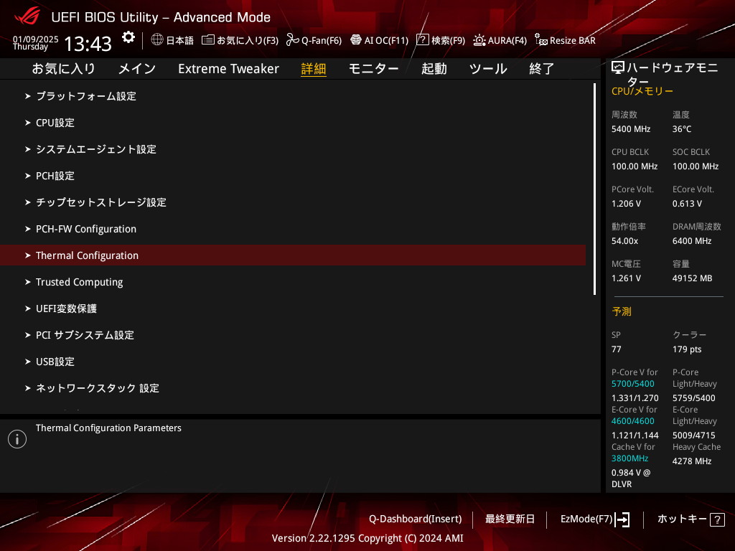This screenshot has height=551, width=735.
Task: Click the hotkey question mark box icon
Action: [717, 519]
